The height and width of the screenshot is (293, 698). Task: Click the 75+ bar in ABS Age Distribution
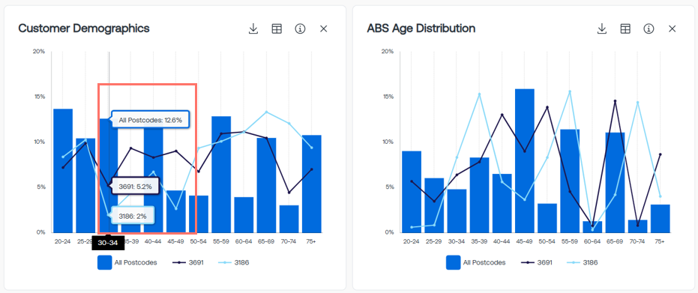661,218
